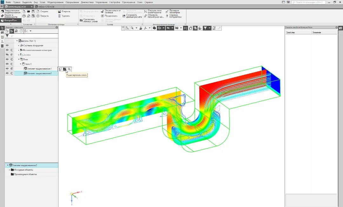343x207 pixels.
Task: Click the new document icon in system tools
Action: click(24, 11)
